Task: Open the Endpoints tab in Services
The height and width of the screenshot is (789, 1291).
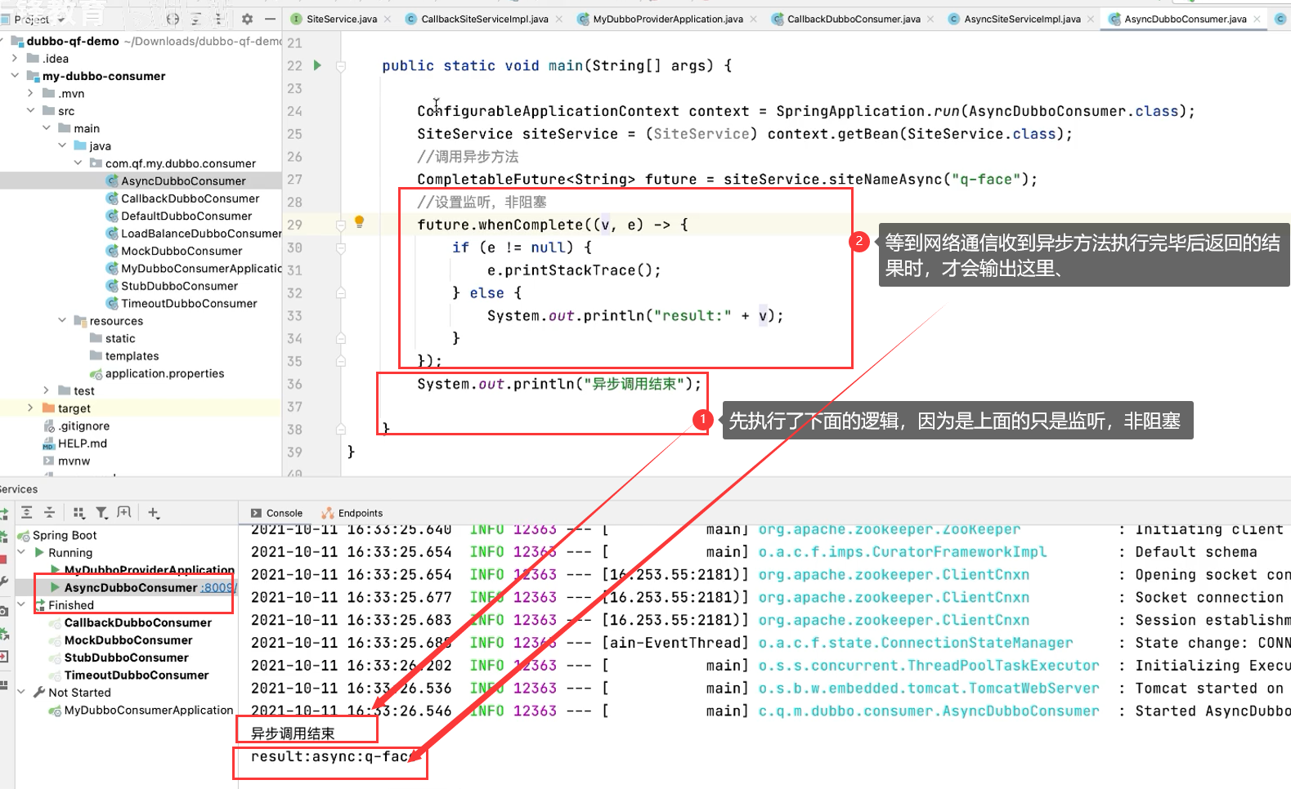Action: (x=352, y=513)
